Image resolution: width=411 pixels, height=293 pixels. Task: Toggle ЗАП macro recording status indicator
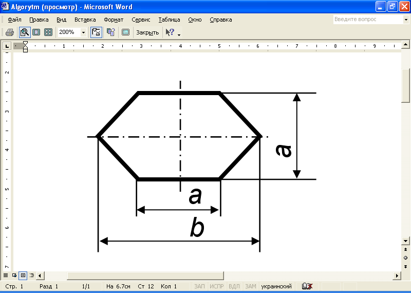199,286
